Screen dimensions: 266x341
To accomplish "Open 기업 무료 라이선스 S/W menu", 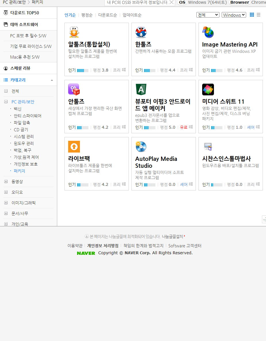I will tap(31, 46).
